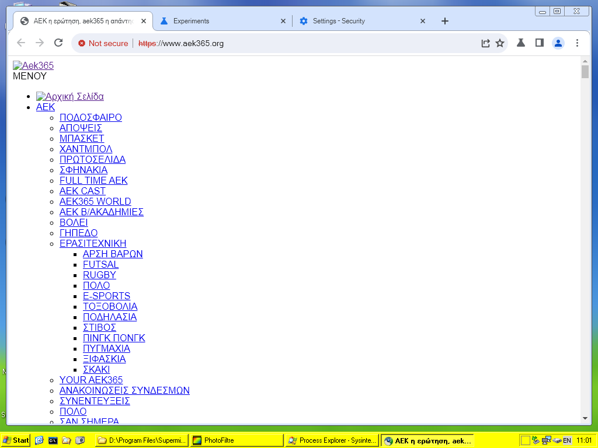Open the RUGBY link
The image size is (598, 448).
(99, 275)
